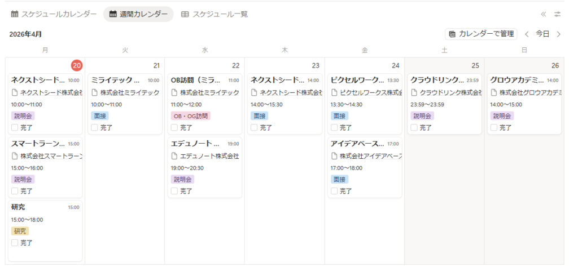Open view settings sliders icon
The height and width of the screenshot is (272, 578).
coord(558,14)
